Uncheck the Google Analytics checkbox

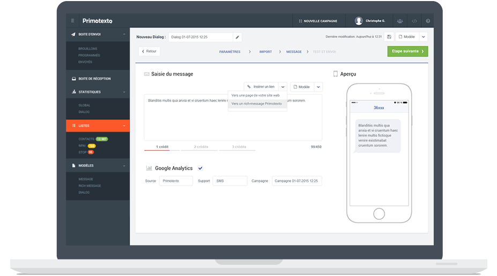point(201,168)
